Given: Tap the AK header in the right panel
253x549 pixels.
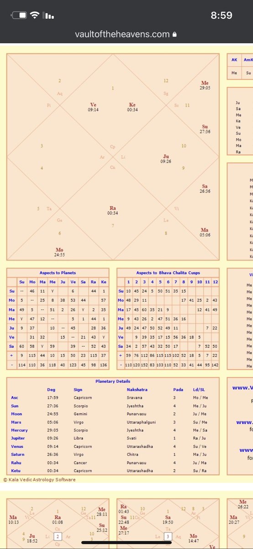Looking at the screenshot, I should point(235,59).
